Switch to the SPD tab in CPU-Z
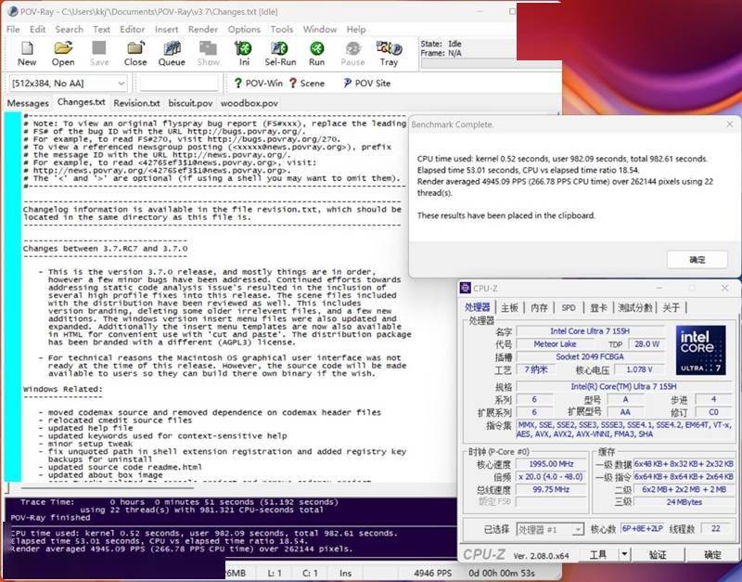 click(x=569, y=308)
